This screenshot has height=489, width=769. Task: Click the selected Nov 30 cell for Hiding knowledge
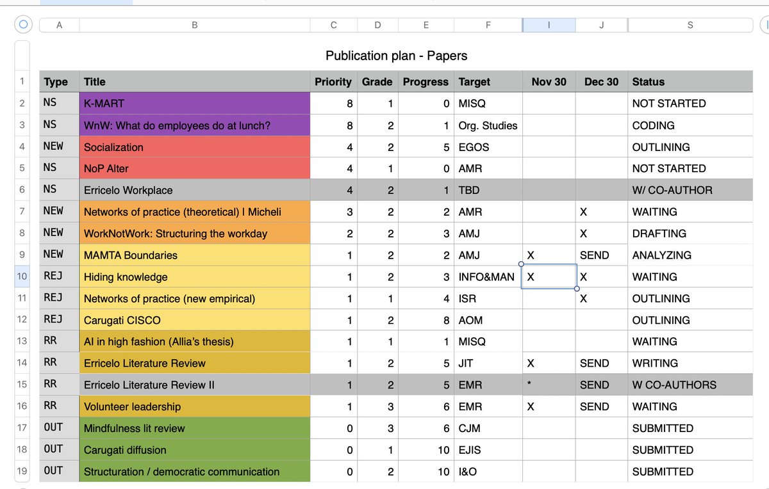549,277
